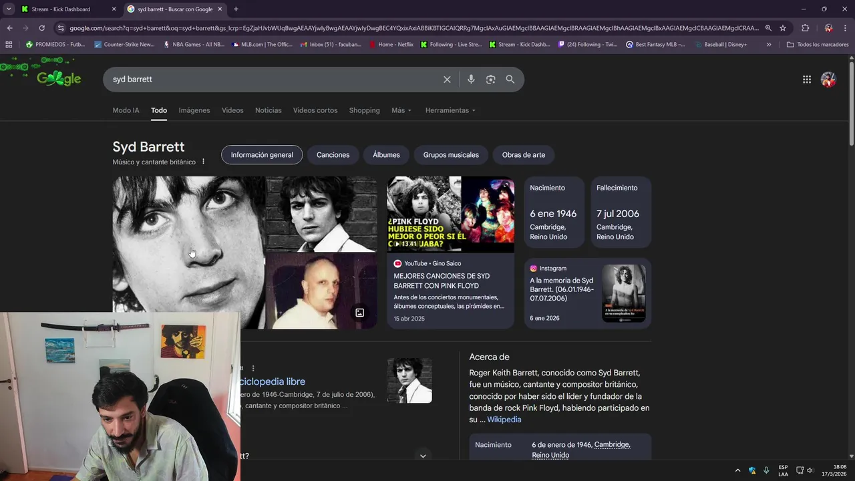Open the Windows Security tray icon
This screenshot has width=855, height=481.
(752, 470)
